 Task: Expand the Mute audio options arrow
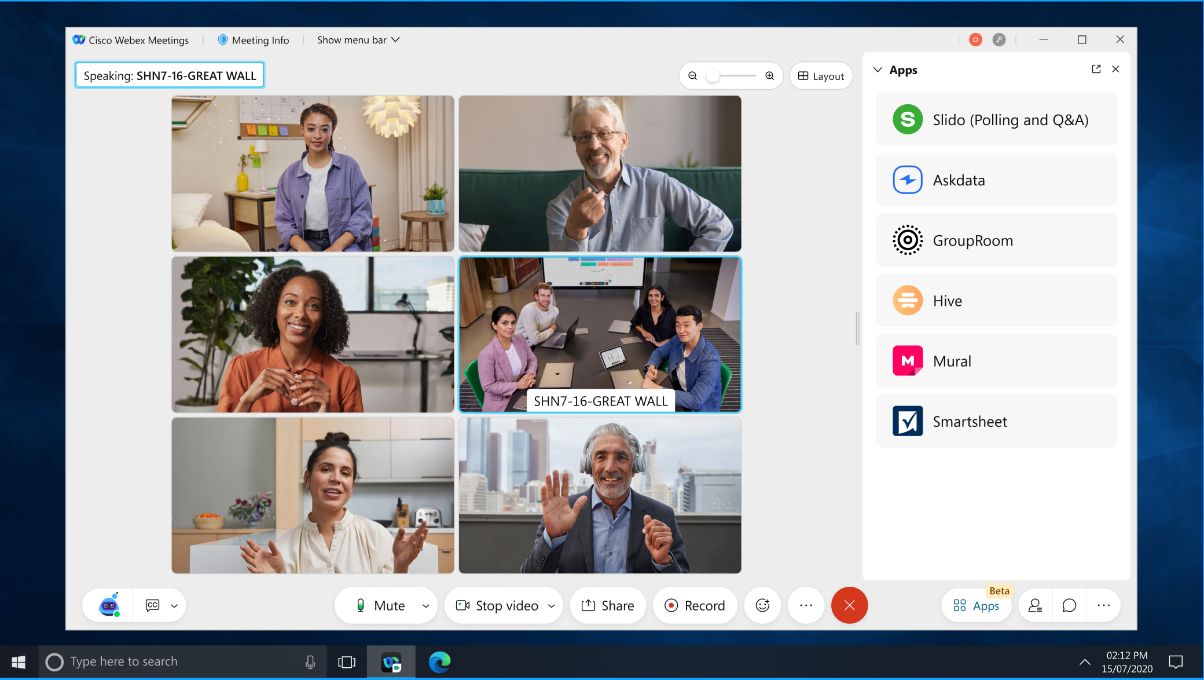pyautogui.click(x=426, y=606)
